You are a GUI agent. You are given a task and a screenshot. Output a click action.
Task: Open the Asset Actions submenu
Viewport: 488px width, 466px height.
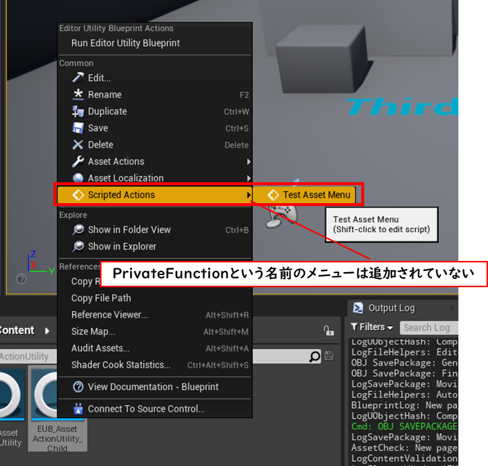pyautogui.click(x=155, y=161)
